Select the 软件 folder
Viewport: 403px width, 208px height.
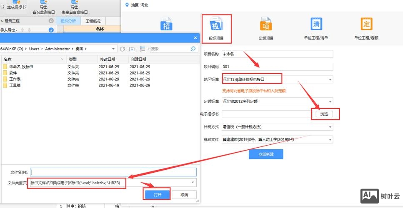(13, 73)
